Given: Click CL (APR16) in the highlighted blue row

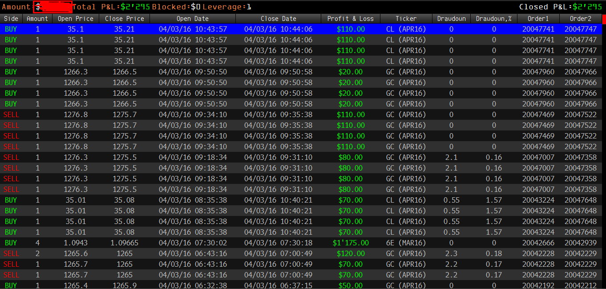Looking at the screenshot, I should pos(406,29).
